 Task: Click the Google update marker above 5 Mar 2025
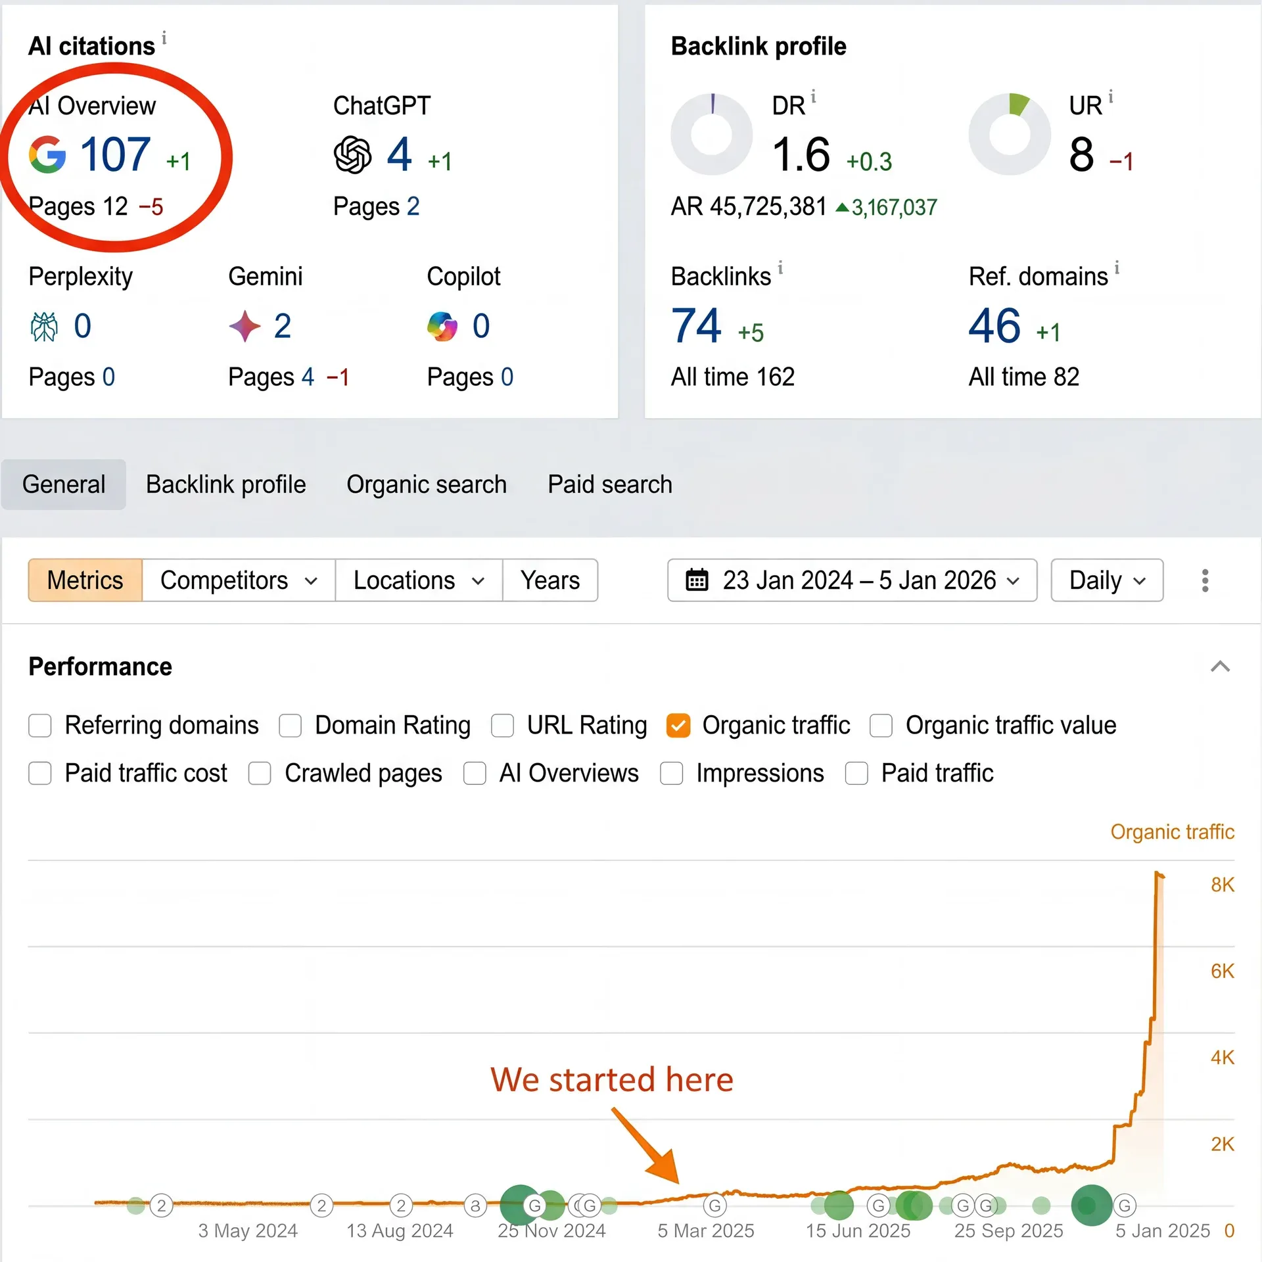pos(714,1205)
